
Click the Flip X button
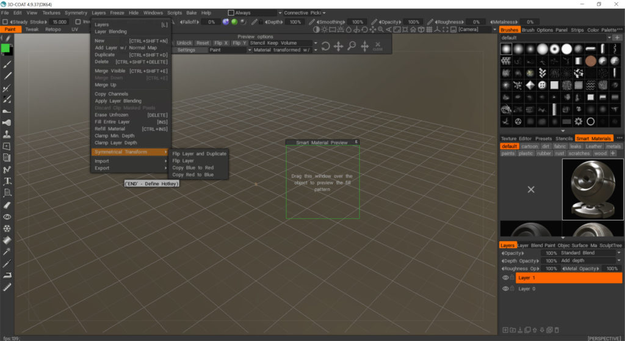(x=220, y=43)
